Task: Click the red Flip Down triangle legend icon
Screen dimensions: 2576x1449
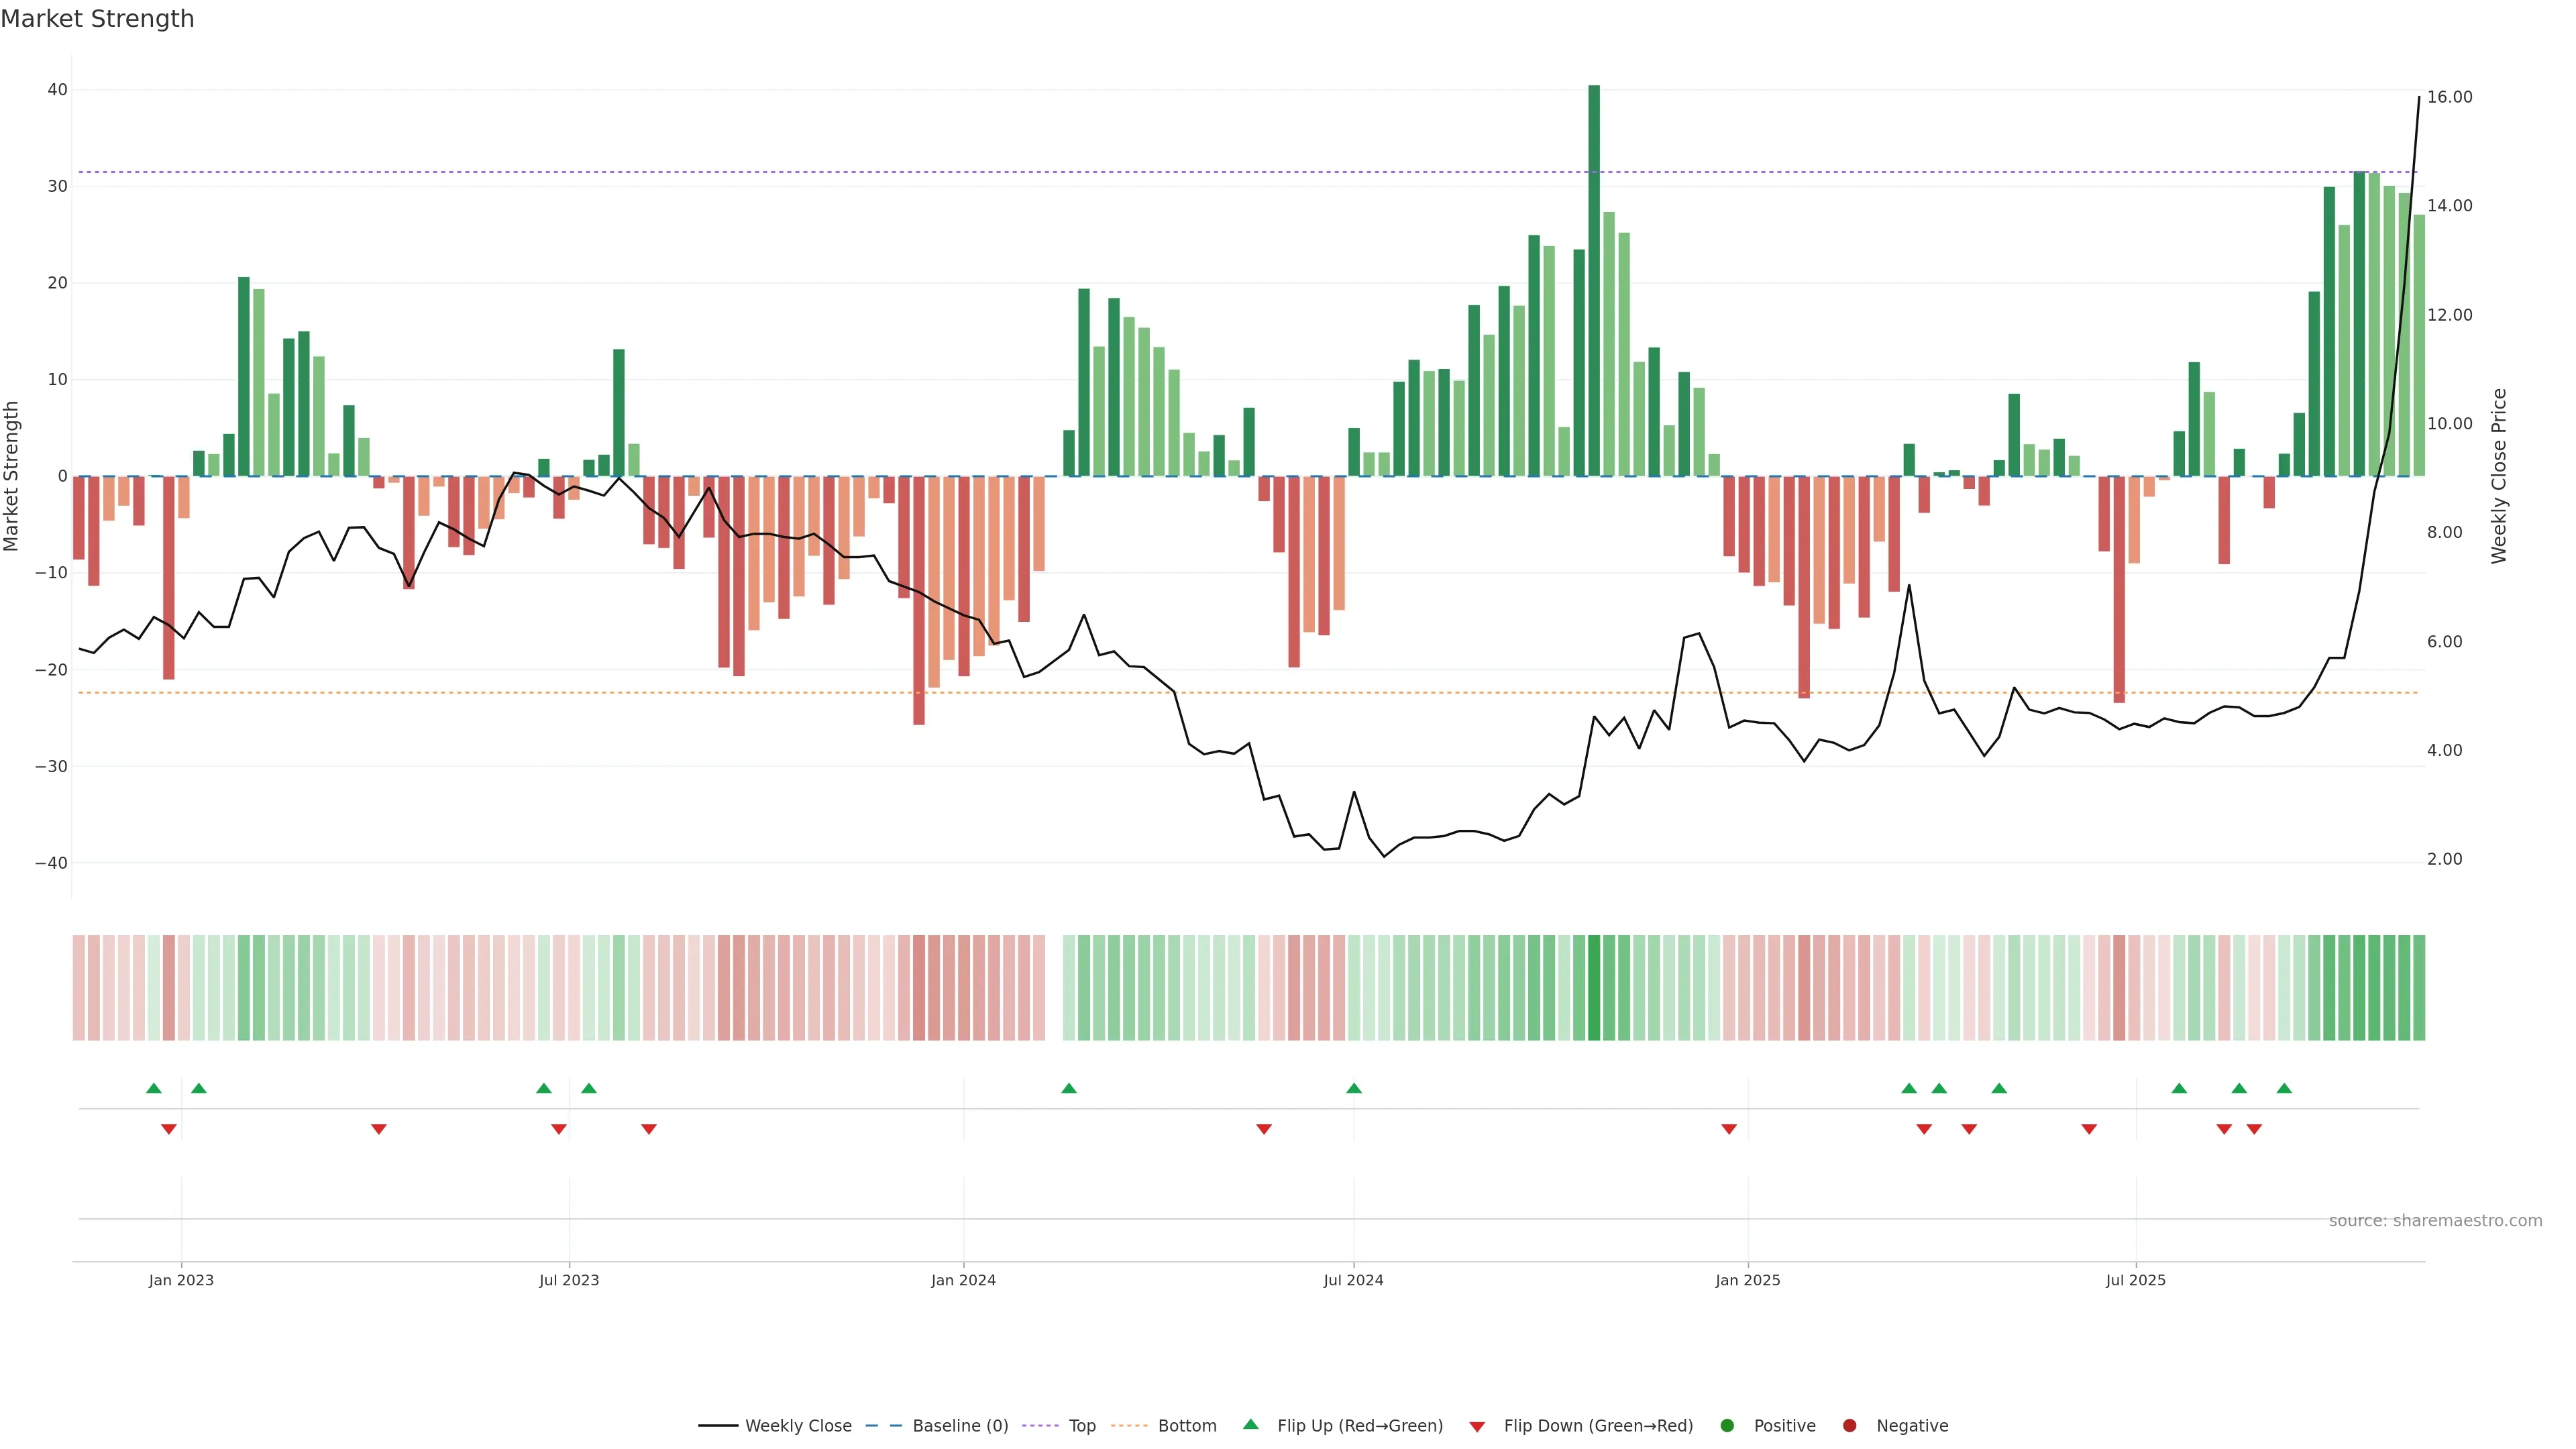Action: [1477, 1427]
